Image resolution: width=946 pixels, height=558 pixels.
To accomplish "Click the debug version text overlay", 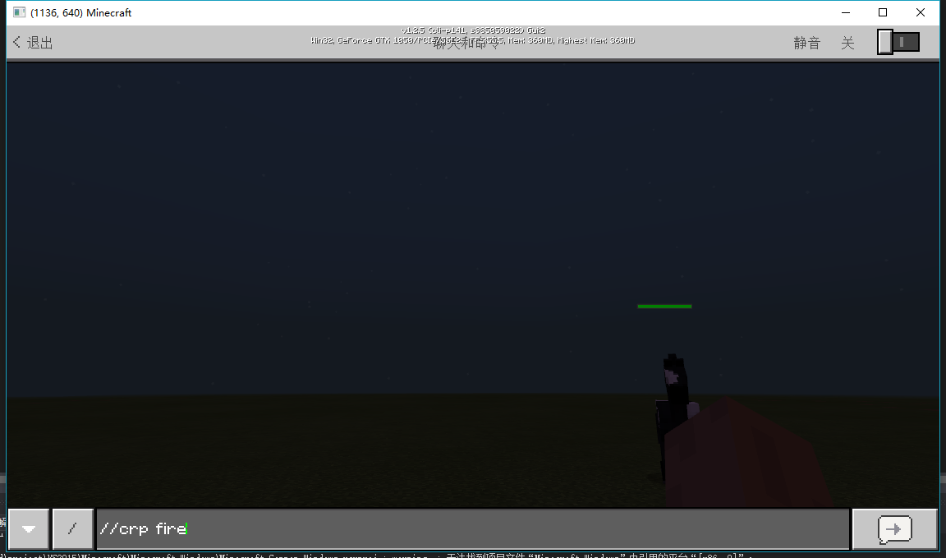I will coord(472,30).
